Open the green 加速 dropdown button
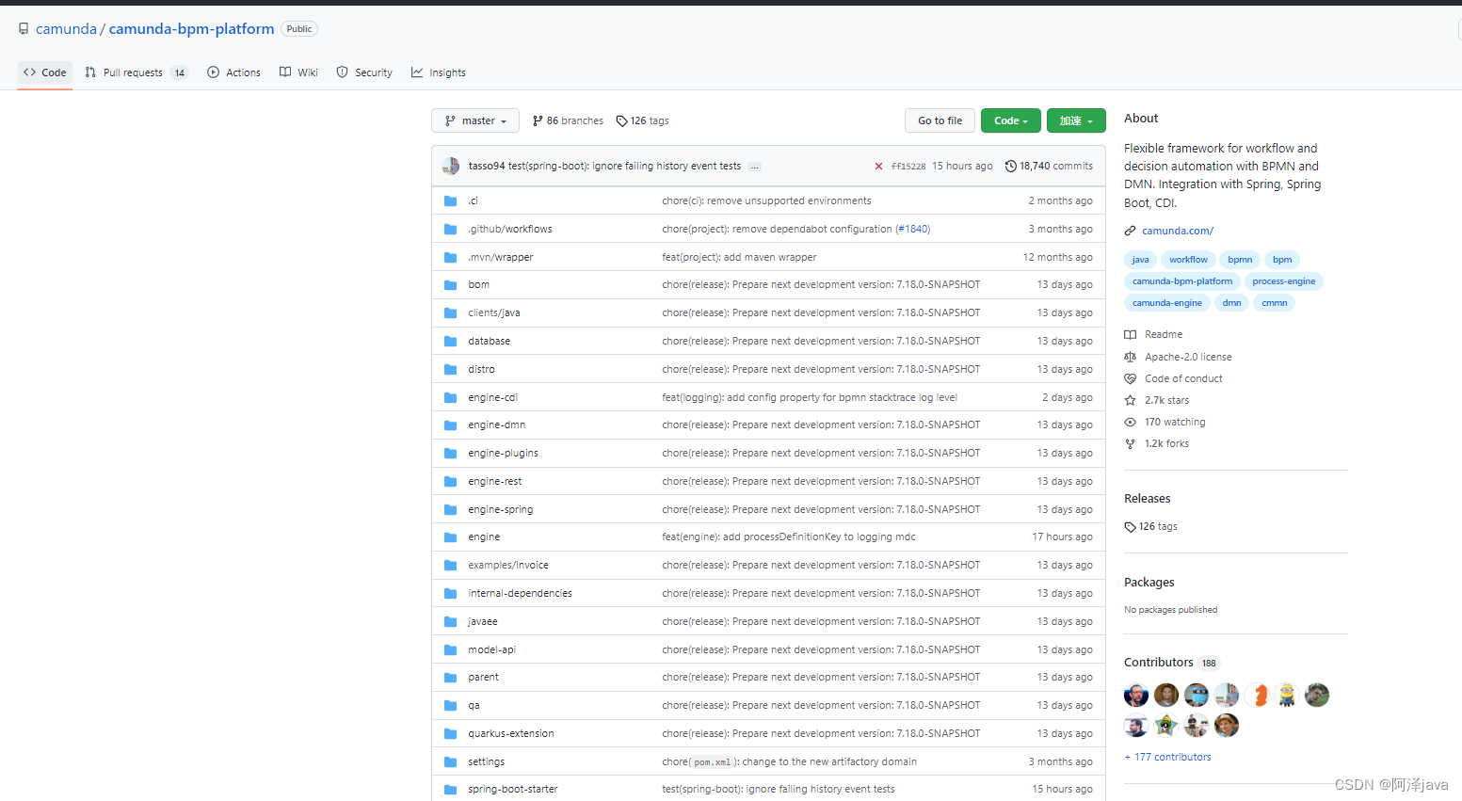 (1076, 120)
